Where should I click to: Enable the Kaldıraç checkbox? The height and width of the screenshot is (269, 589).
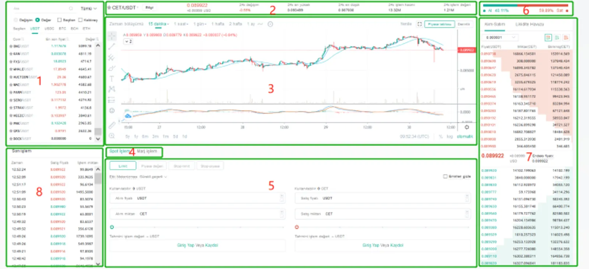point(80,20)
